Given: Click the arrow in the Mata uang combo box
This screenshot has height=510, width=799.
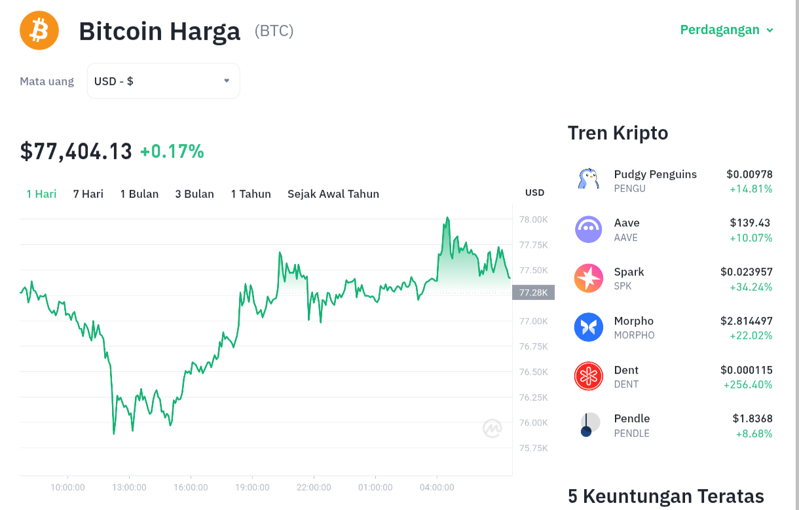Looking at the screenshot, I should pos(227,81).
